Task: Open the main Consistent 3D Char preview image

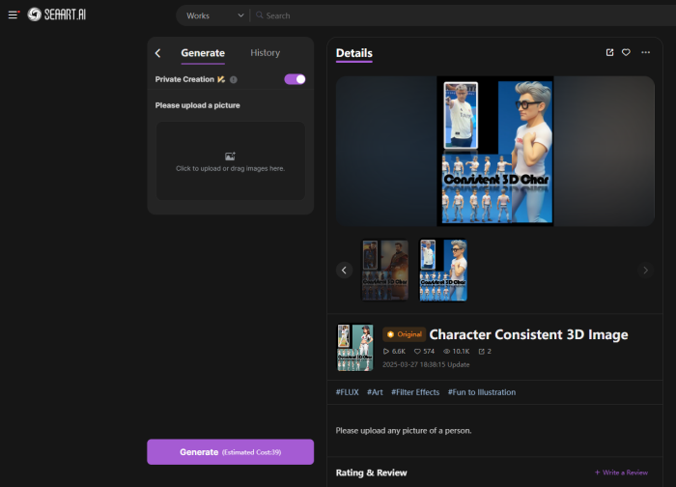Action: click(x=494, y=151)
